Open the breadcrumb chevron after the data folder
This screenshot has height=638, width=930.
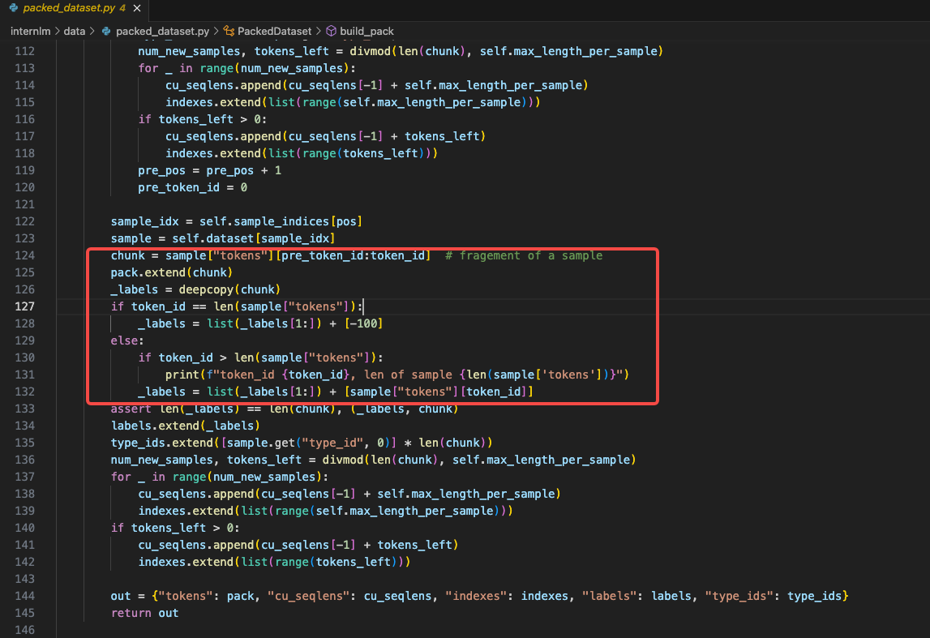pyautogui.click(x=93, y=31)
